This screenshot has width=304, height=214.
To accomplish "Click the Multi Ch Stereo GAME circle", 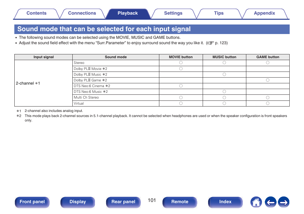I will [268, 98].
